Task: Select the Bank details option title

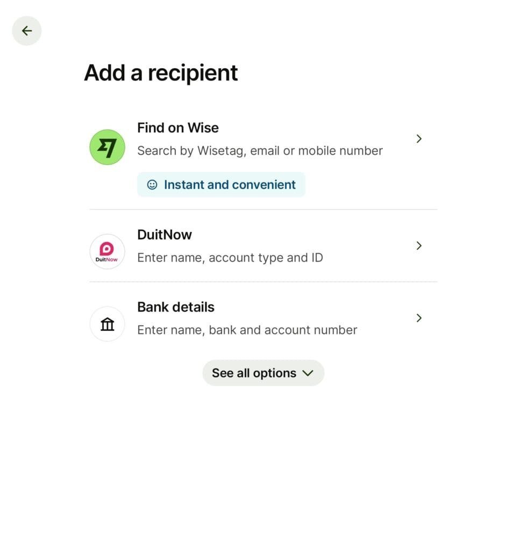Action: pos(175,307)
